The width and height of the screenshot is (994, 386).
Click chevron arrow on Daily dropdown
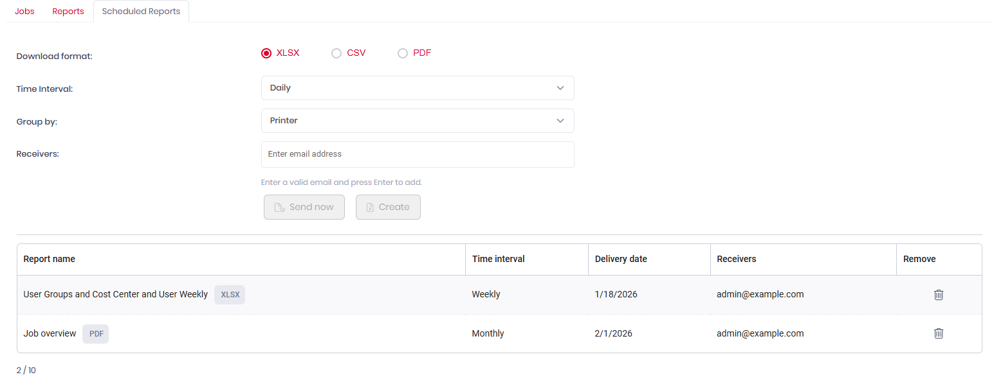pos(560,88)
